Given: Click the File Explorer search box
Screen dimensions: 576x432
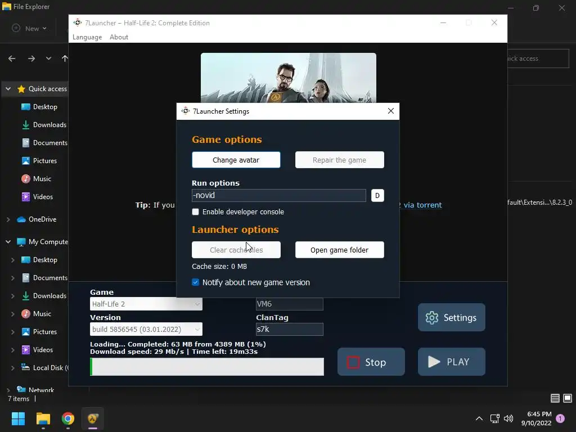Looking at the screenshot, I should 538,58.
